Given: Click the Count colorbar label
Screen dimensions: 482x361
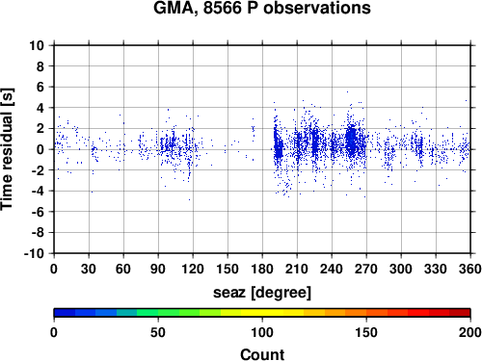Looking at the screenshot, I should pos(262,354).
